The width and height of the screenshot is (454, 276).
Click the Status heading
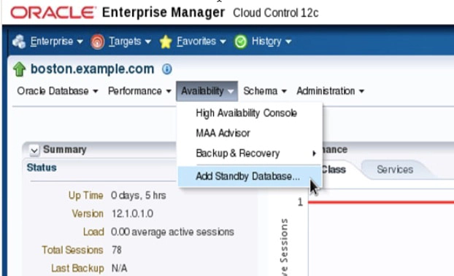42,167
